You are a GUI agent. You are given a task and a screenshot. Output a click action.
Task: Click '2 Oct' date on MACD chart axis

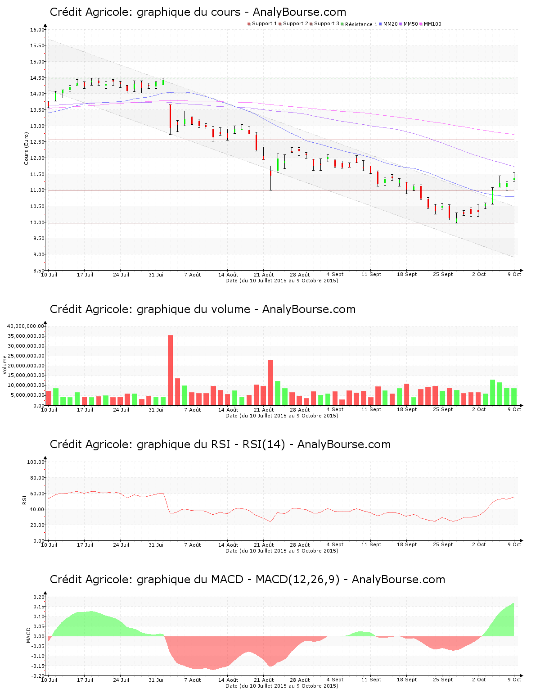(479, 680)
